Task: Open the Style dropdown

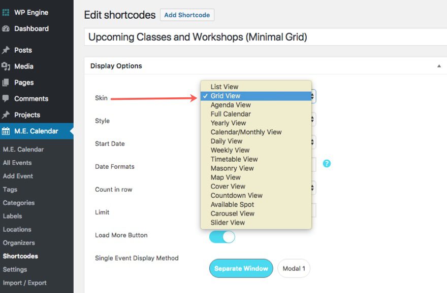Action: tap(313, 120)
